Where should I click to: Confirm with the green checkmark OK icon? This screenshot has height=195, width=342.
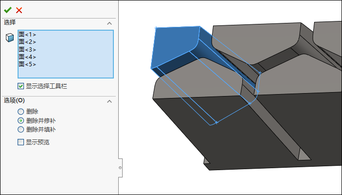pyautogui.click(x=8, y=10)
